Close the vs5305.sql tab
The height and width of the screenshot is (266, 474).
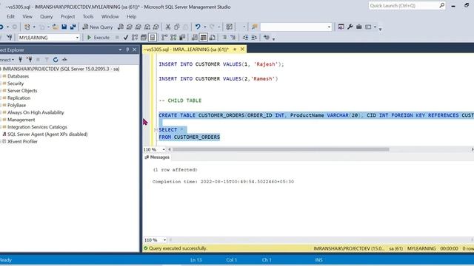click(x=242, y=49)
